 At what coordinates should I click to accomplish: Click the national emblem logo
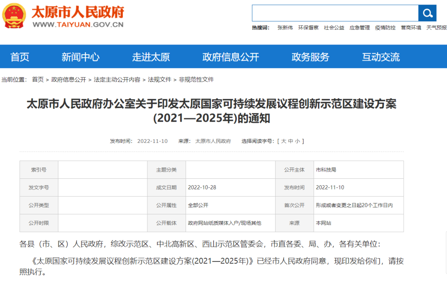[x=14, y=16]
